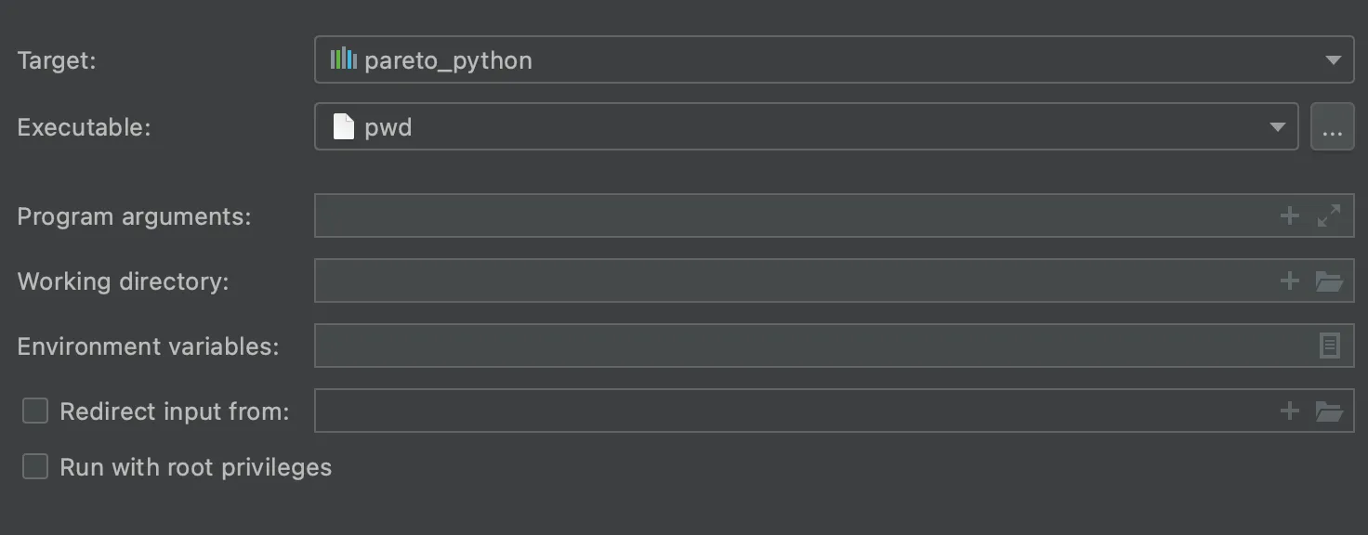
Task: Click the pareto_python target icon
Action: 343,59
